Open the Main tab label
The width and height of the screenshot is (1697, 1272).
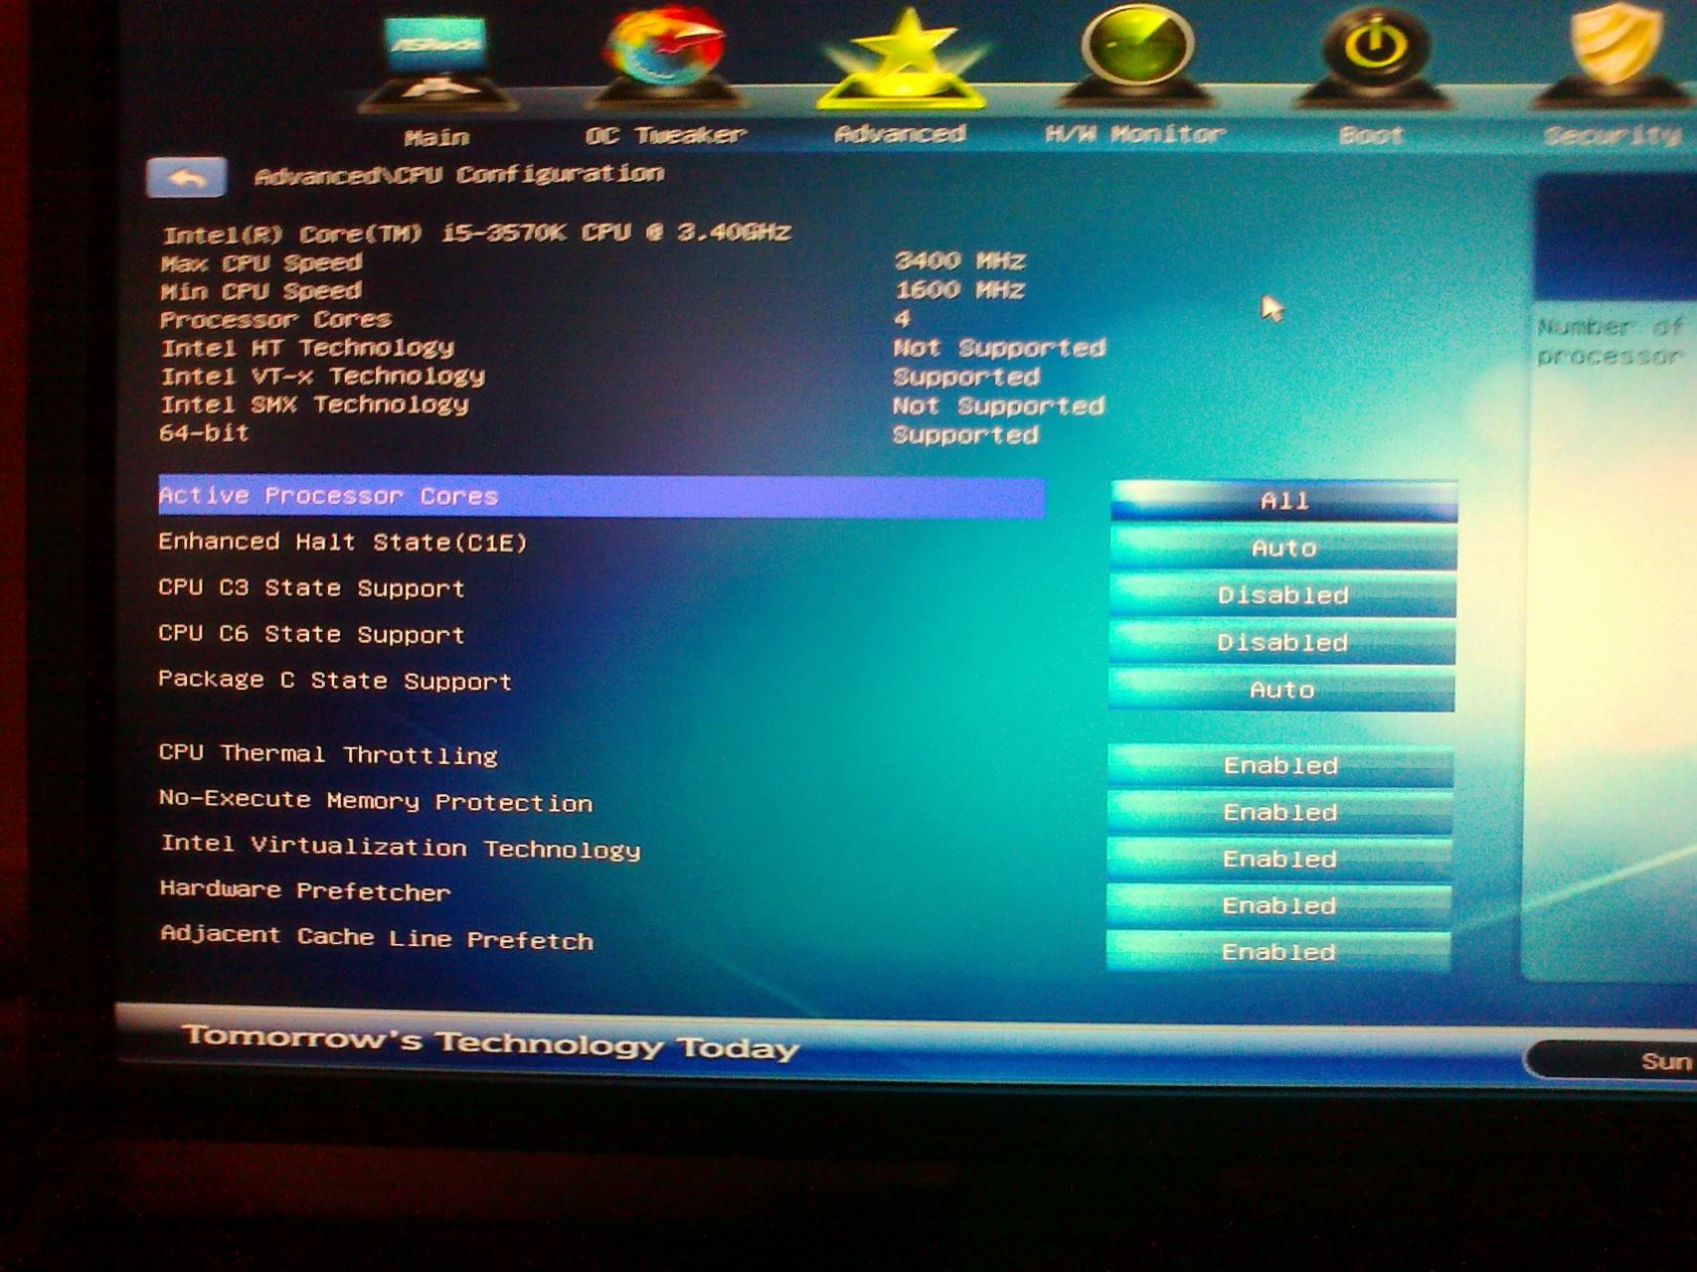click(436, 137)
